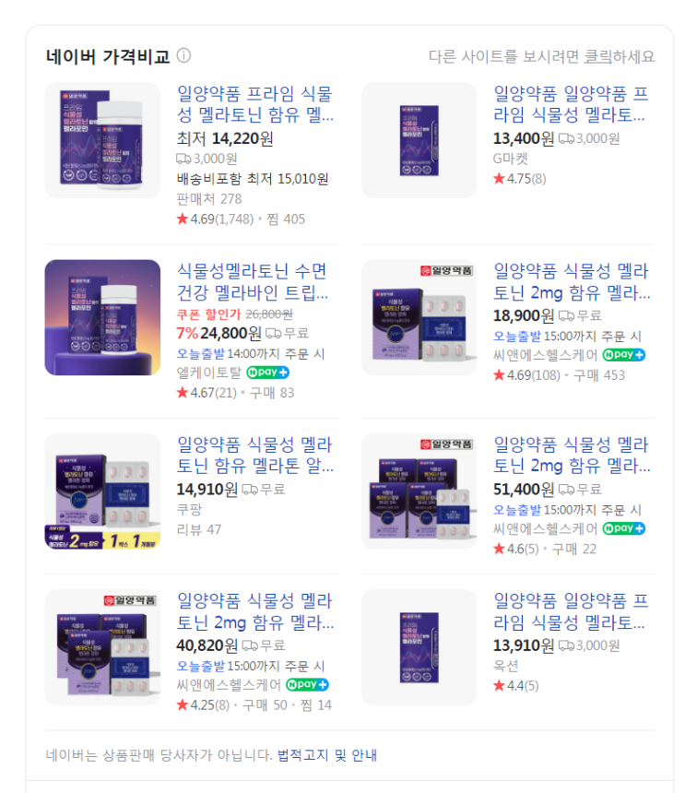The width and height of the screenshot is (685, 793).
Task: Open product title with 최저 14,220원
Action: pyautogui.click(x=254, y=104)
